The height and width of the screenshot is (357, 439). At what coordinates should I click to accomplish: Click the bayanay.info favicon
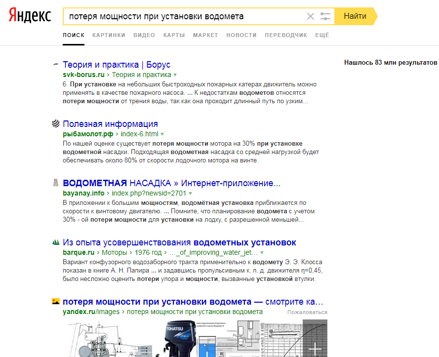56,183
